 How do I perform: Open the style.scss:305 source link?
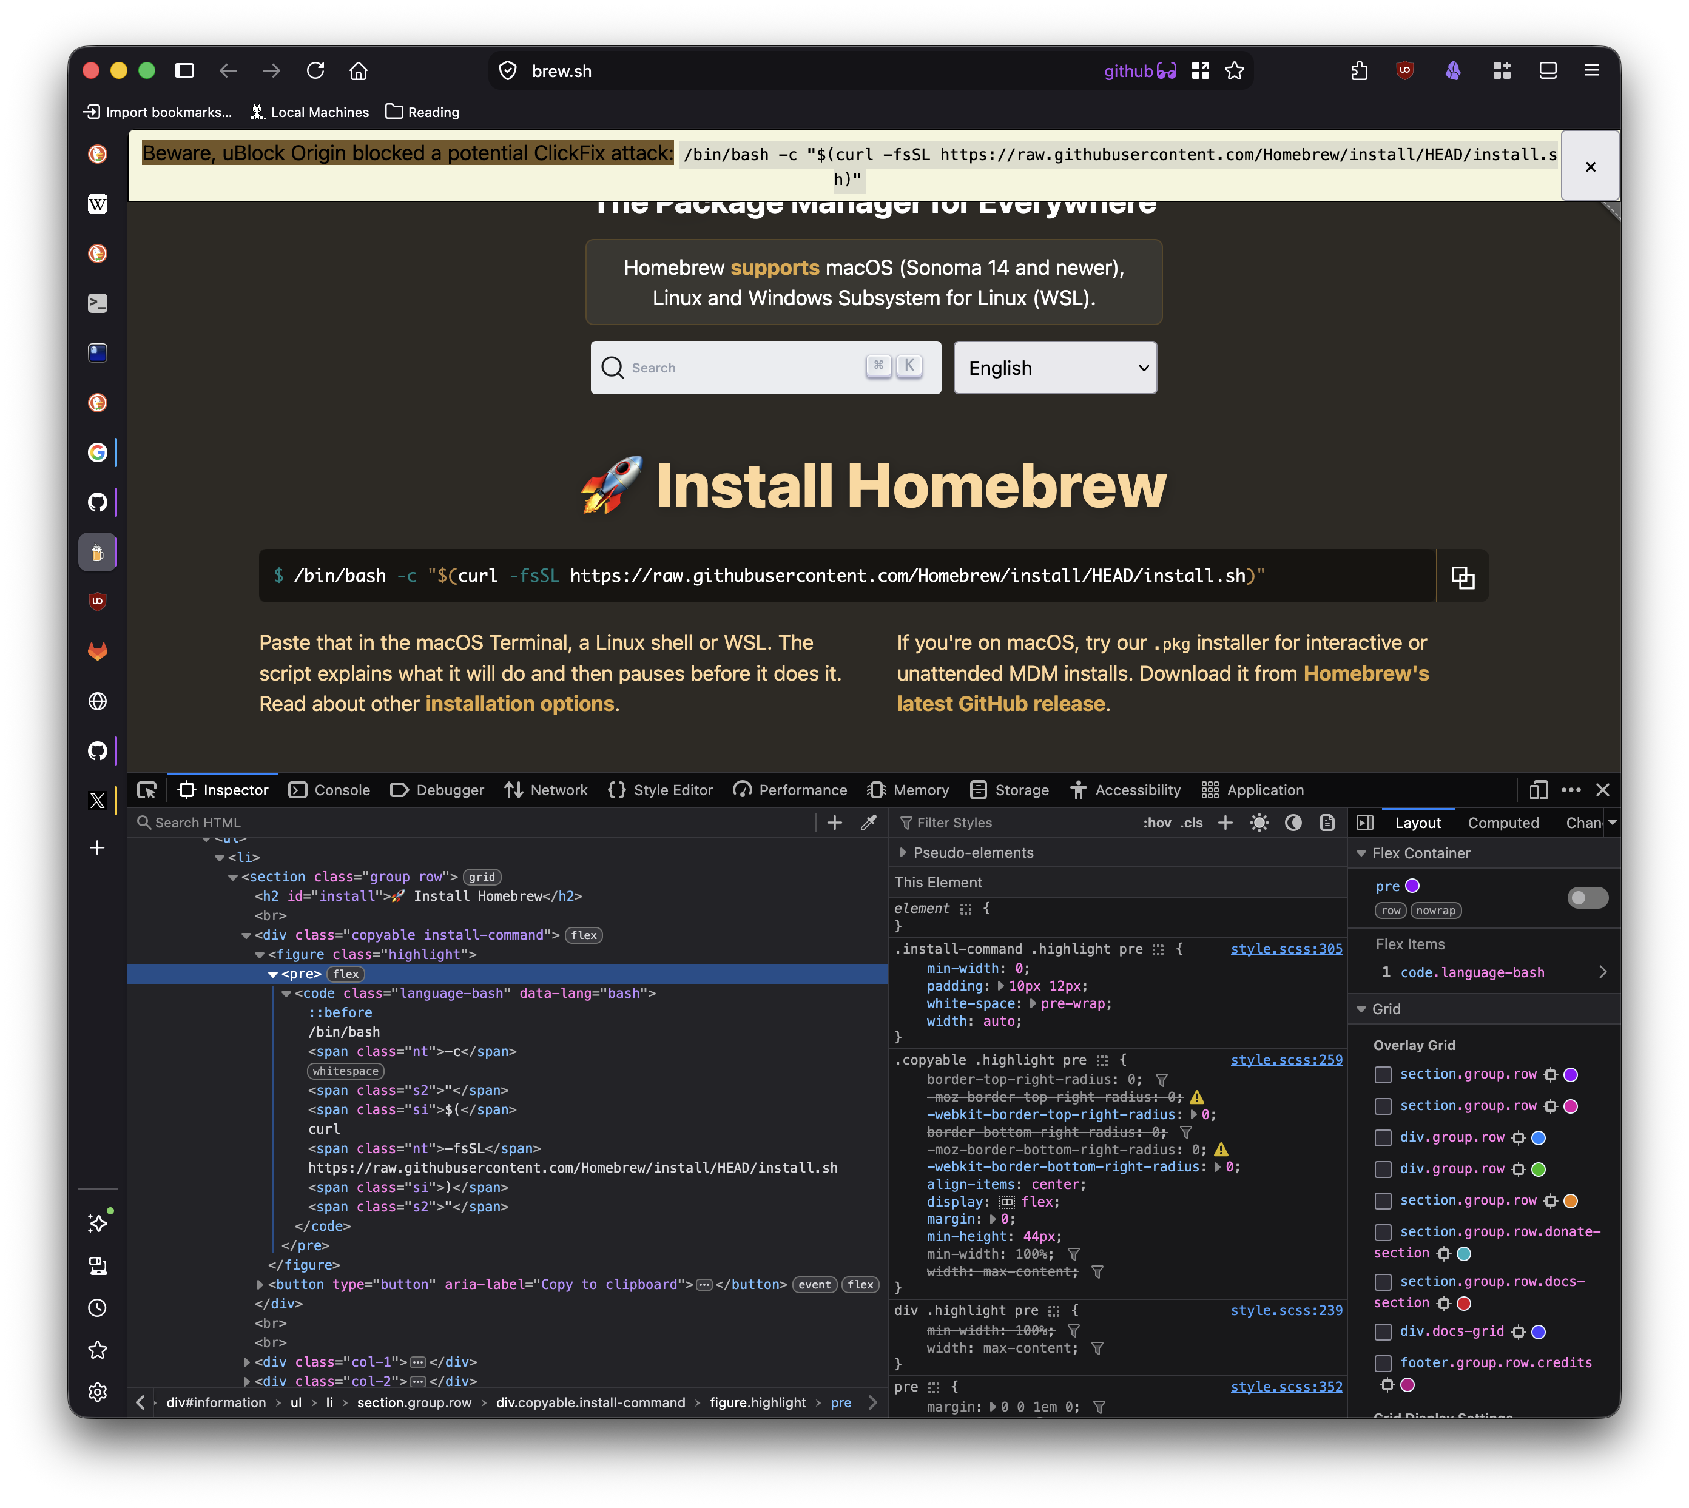click(x=1286, y=949)
